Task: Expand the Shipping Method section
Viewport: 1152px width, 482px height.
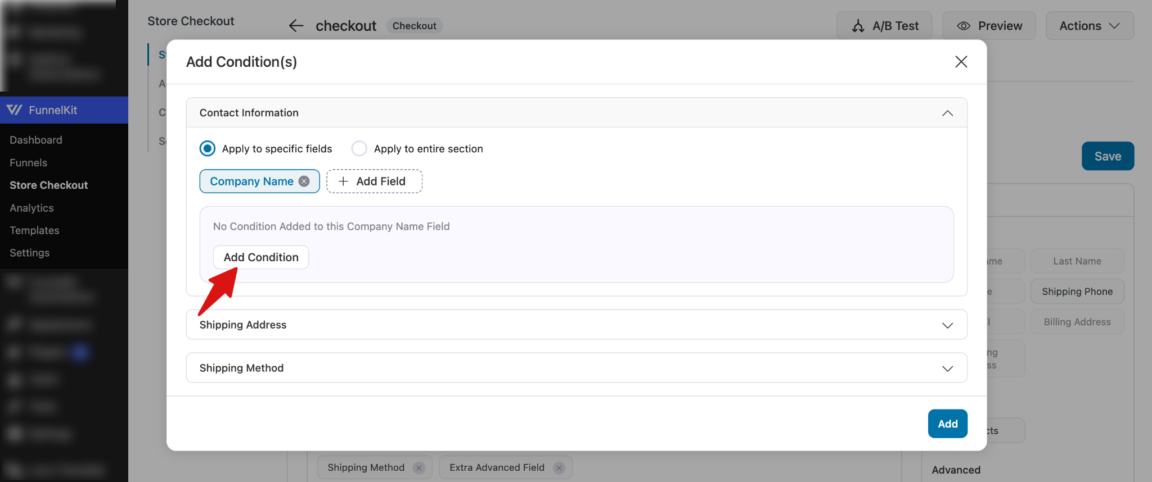Action: coord(947,369)
